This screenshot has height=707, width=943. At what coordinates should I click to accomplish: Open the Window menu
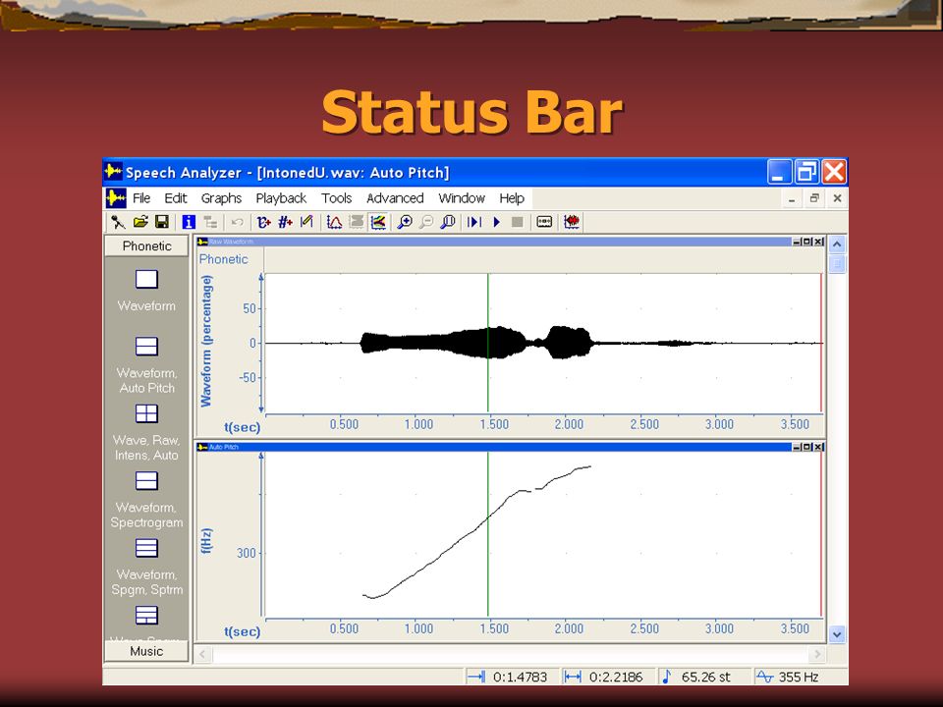coord(462,198)
